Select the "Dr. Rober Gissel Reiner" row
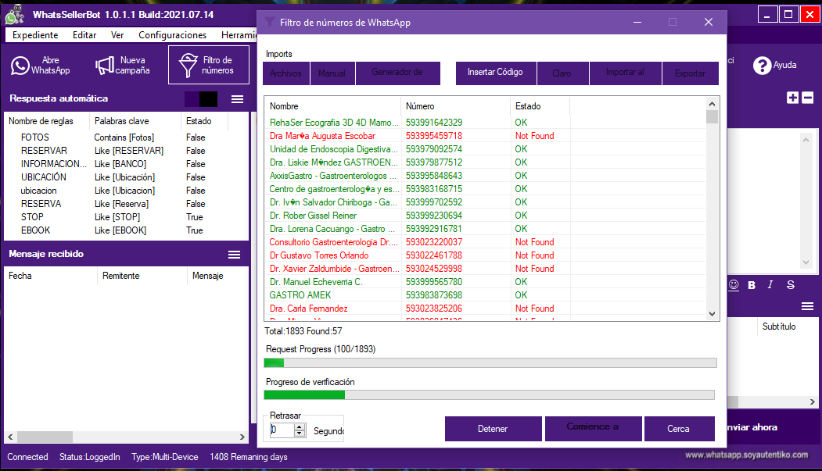The image size is (822, 471). point(486,216)
